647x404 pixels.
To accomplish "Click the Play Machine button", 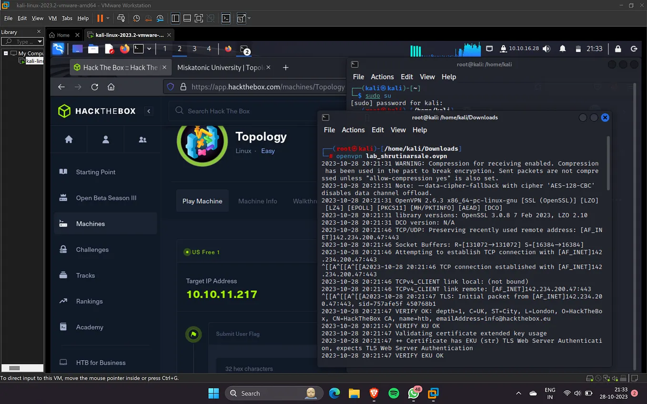I will coord(202,201).
